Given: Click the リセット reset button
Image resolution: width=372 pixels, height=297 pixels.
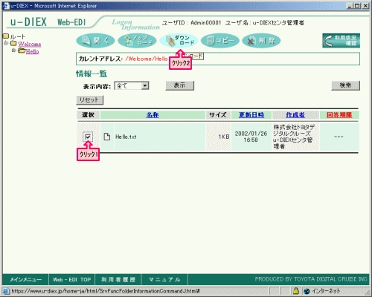Looking at the screenshot, I should click(x=89, y=100).
